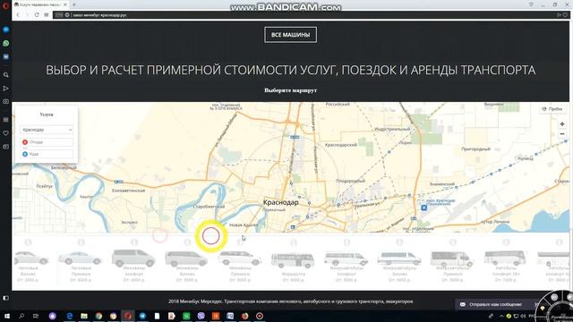Zoom in on the map
Screen dimensions: 573x322
click(562, 124)
